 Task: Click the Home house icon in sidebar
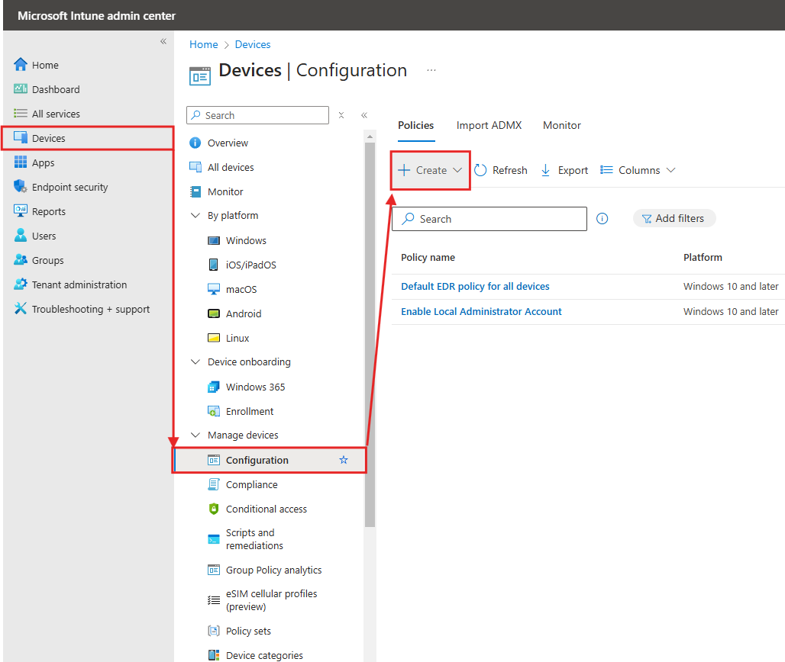click(x=21, y=65)
